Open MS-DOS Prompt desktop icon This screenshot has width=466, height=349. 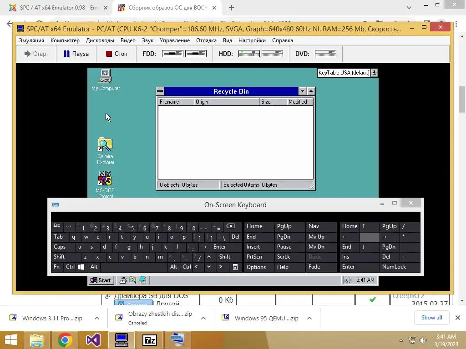pyautogui.click(x=105, y=184)
